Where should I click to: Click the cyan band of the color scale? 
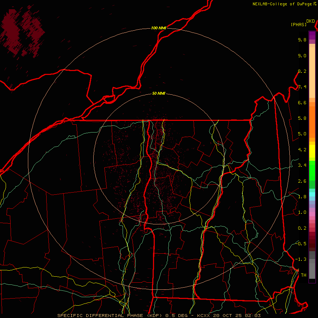pos(312,194)
